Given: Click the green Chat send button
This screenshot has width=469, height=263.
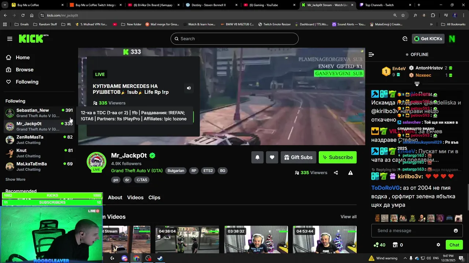Looking at the screenshot, I should 454,245.
